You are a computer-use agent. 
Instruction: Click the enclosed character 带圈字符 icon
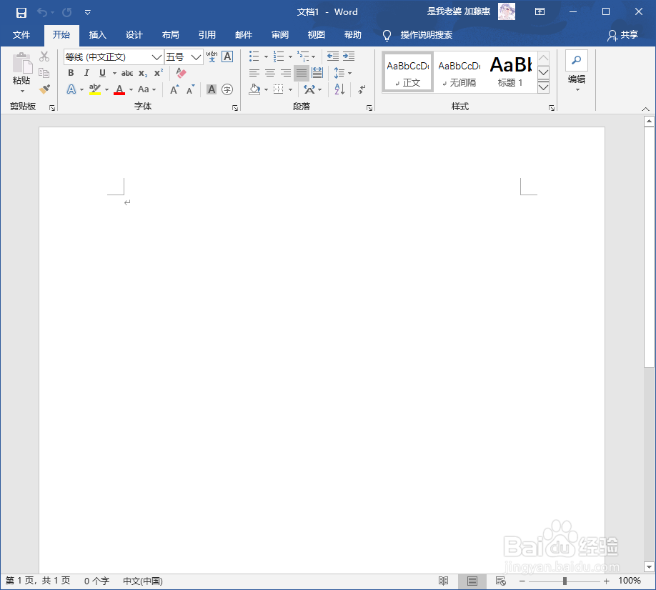[x=227, y=89]
